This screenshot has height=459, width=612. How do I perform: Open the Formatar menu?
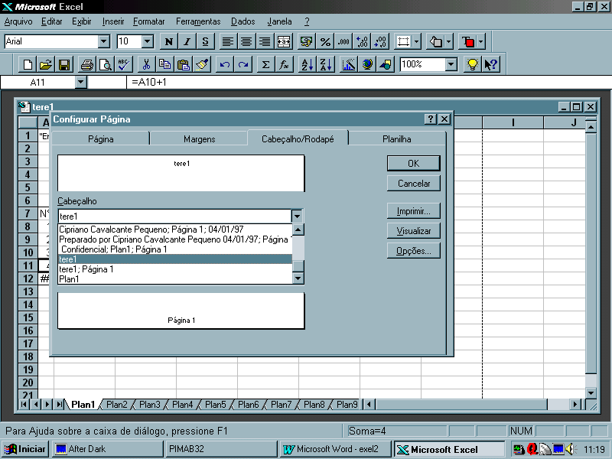tap(148, 21)
